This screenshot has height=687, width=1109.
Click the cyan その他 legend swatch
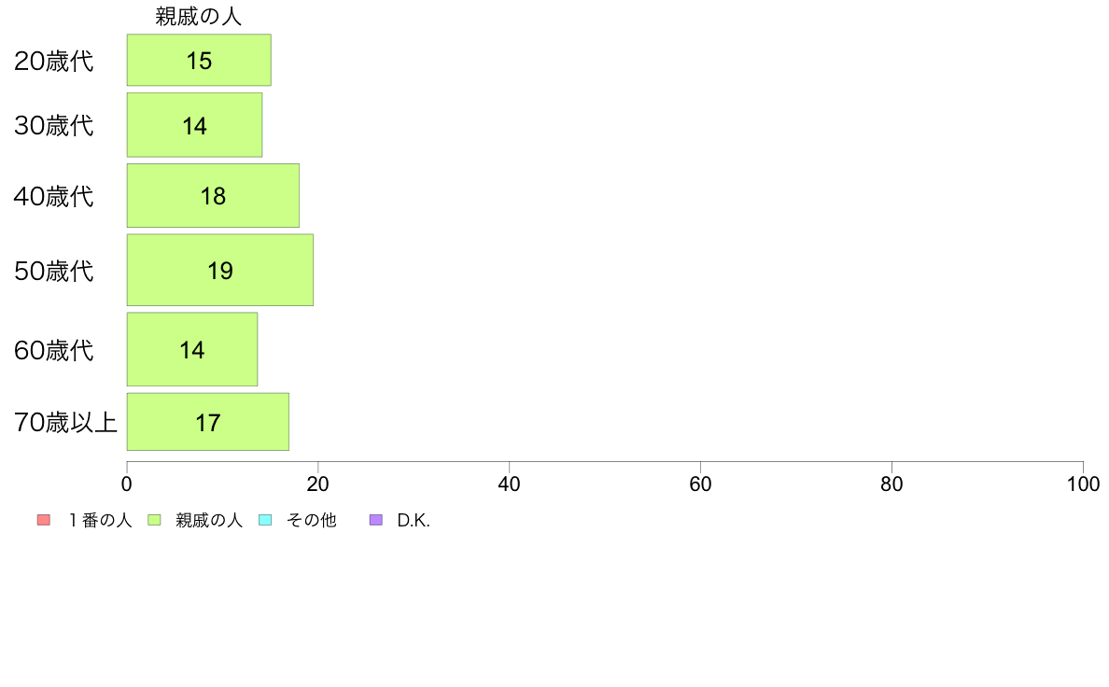click(x=265, y=520)
